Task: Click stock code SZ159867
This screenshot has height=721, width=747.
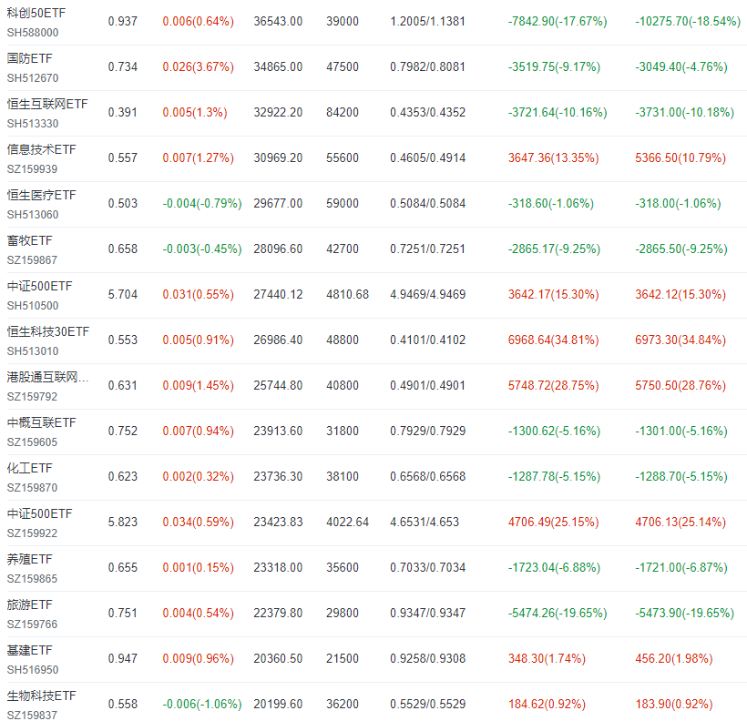Action: point(32,260)
